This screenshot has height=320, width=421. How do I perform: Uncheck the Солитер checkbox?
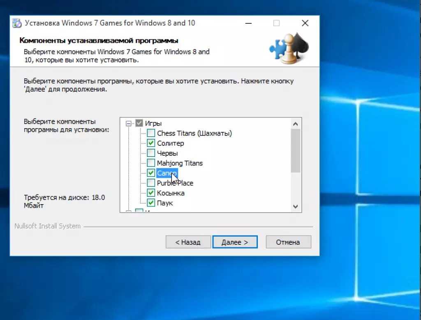pos(151,143)
